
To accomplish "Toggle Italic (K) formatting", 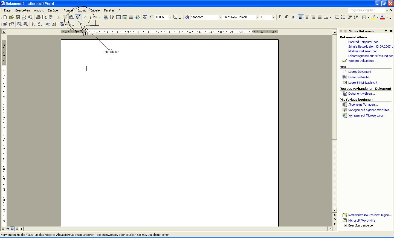I will click(x=286, y=17).
